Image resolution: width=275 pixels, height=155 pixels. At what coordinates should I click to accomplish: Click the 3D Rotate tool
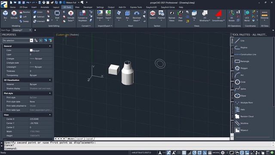click(x=232, y=16)
